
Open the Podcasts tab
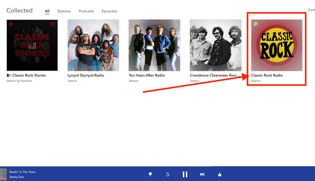[x=86, y=11]
